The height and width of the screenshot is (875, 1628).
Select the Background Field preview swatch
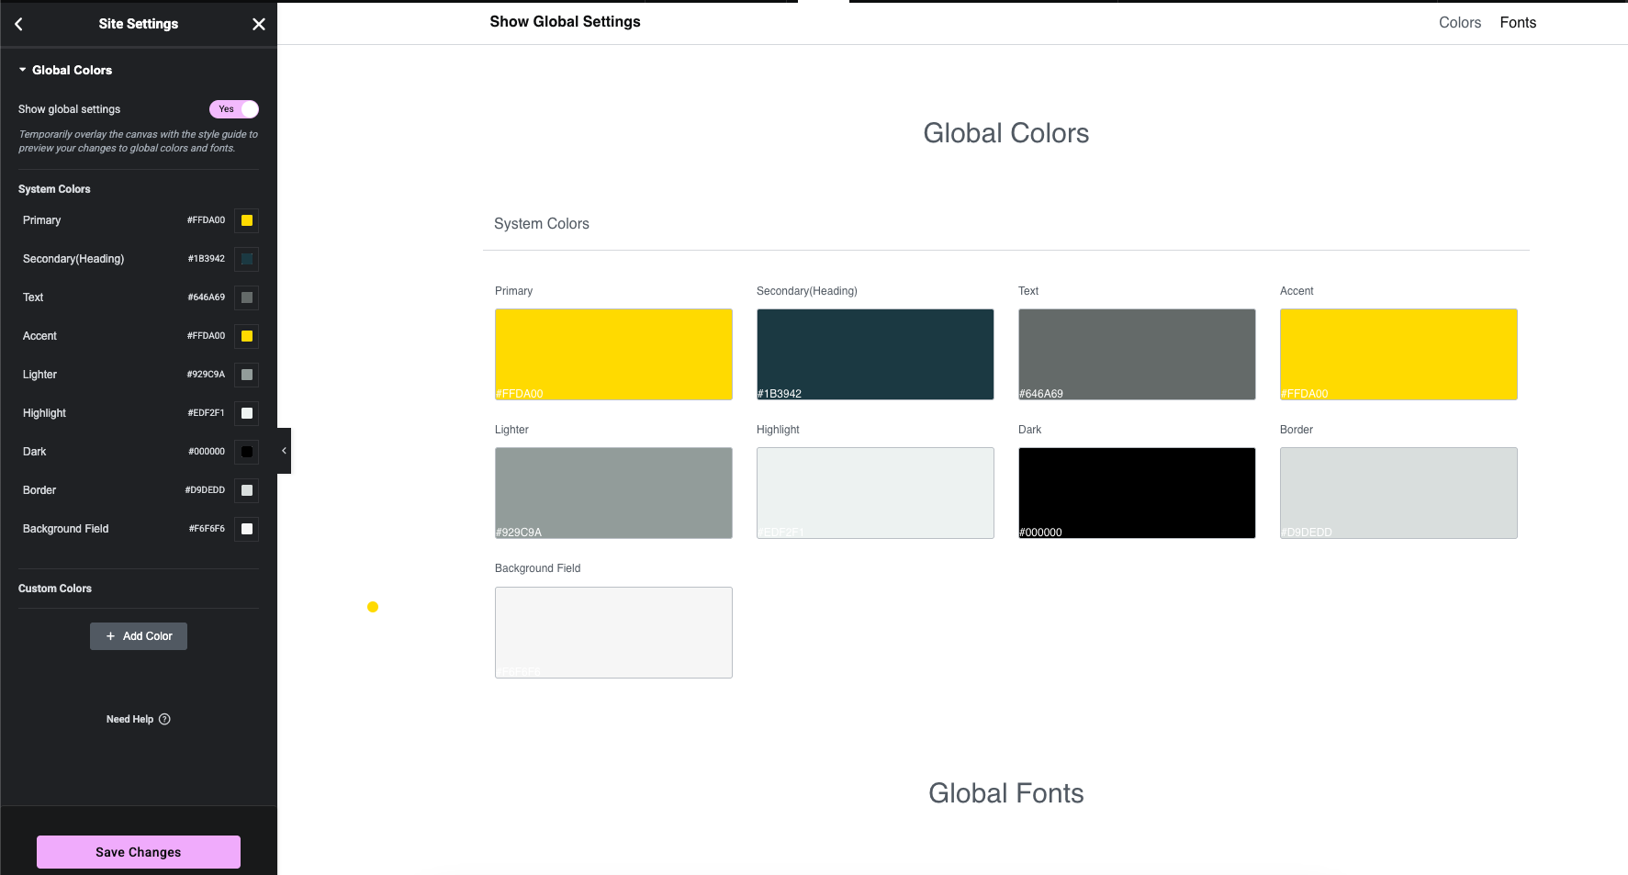pyautogui.click(x=613, y=632)
